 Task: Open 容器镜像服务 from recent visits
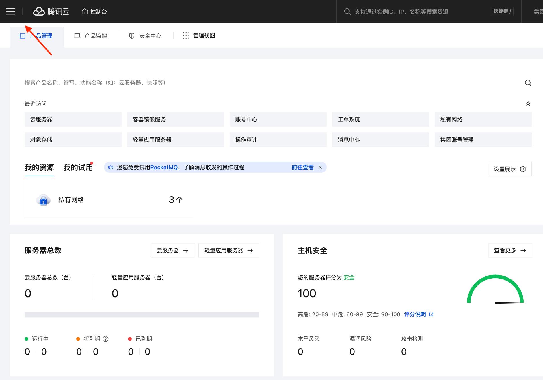point(175,119)
